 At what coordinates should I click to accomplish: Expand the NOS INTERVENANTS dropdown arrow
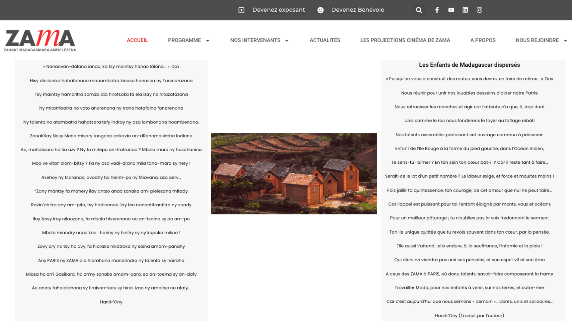tap(287, 41)
